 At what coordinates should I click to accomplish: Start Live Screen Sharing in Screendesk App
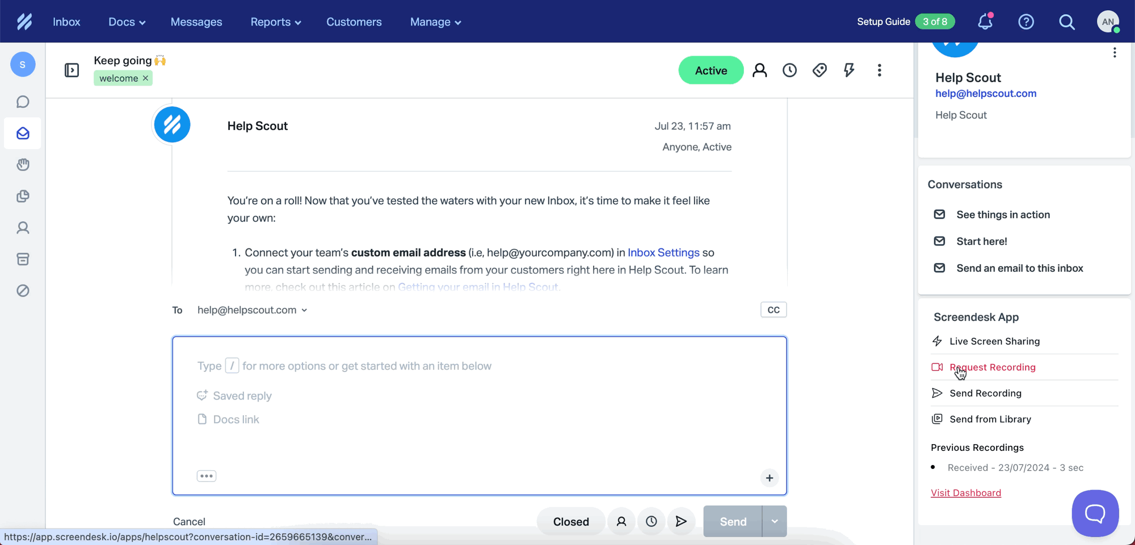tap(994, 341)
